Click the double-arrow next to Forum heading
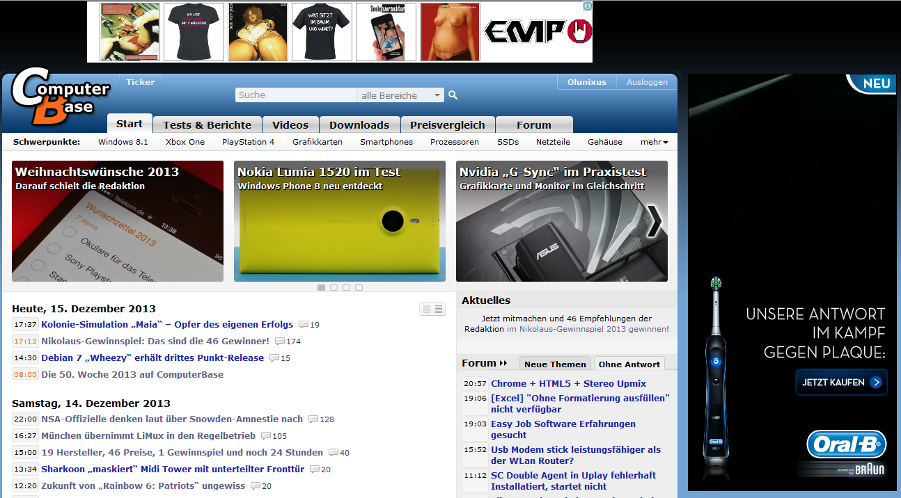 [x=503, y=363]
